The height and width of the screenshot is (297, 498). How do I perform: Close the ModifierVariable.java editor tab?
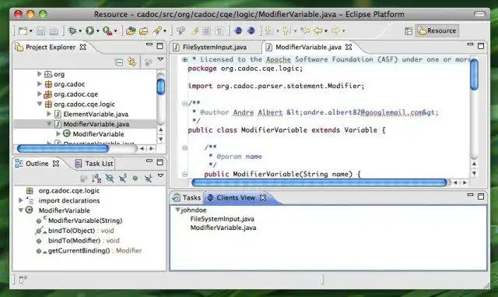(349, 47)
